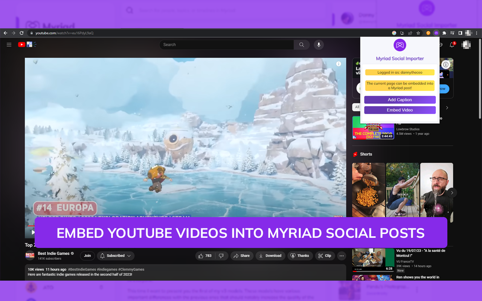Open the Best Indie Games channel name
This screenshot has width=482, height=301.
pyautogui.click(x=53, y=254)
